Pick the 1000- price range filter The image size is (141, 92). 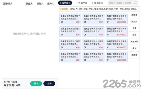coord(134,9)
